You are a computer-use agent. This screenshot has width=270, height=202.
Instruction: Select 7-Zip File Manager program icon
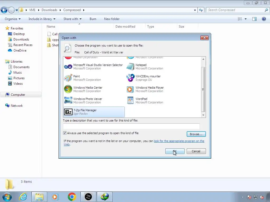tap(68, 112)
